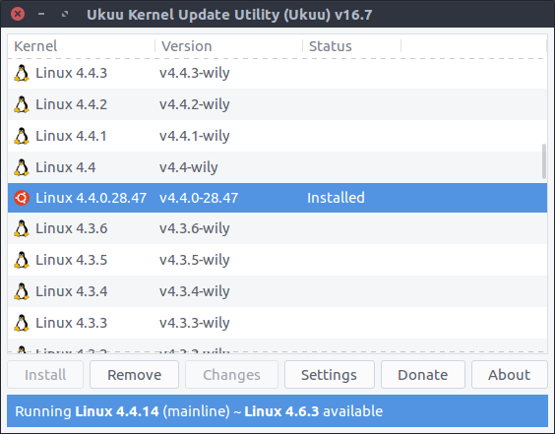This screenshot has width=555, height=434.
Task: Click the penguin icon beside Linux 4.3.5
Action: pyautogui.click(x=22, y=260)
